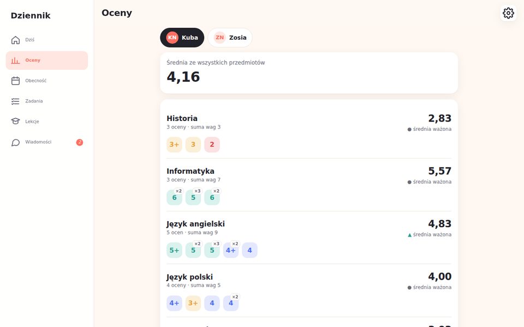The image size is (524, 327).
Task: Click the Język angielski subject heading
Action: point(195,224)
